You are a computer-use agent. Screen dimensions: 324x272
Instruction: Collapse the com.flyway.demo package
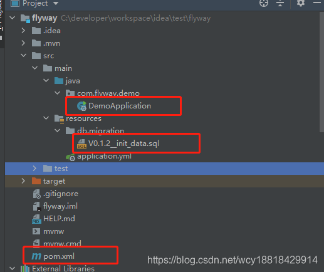pos(57,93)
